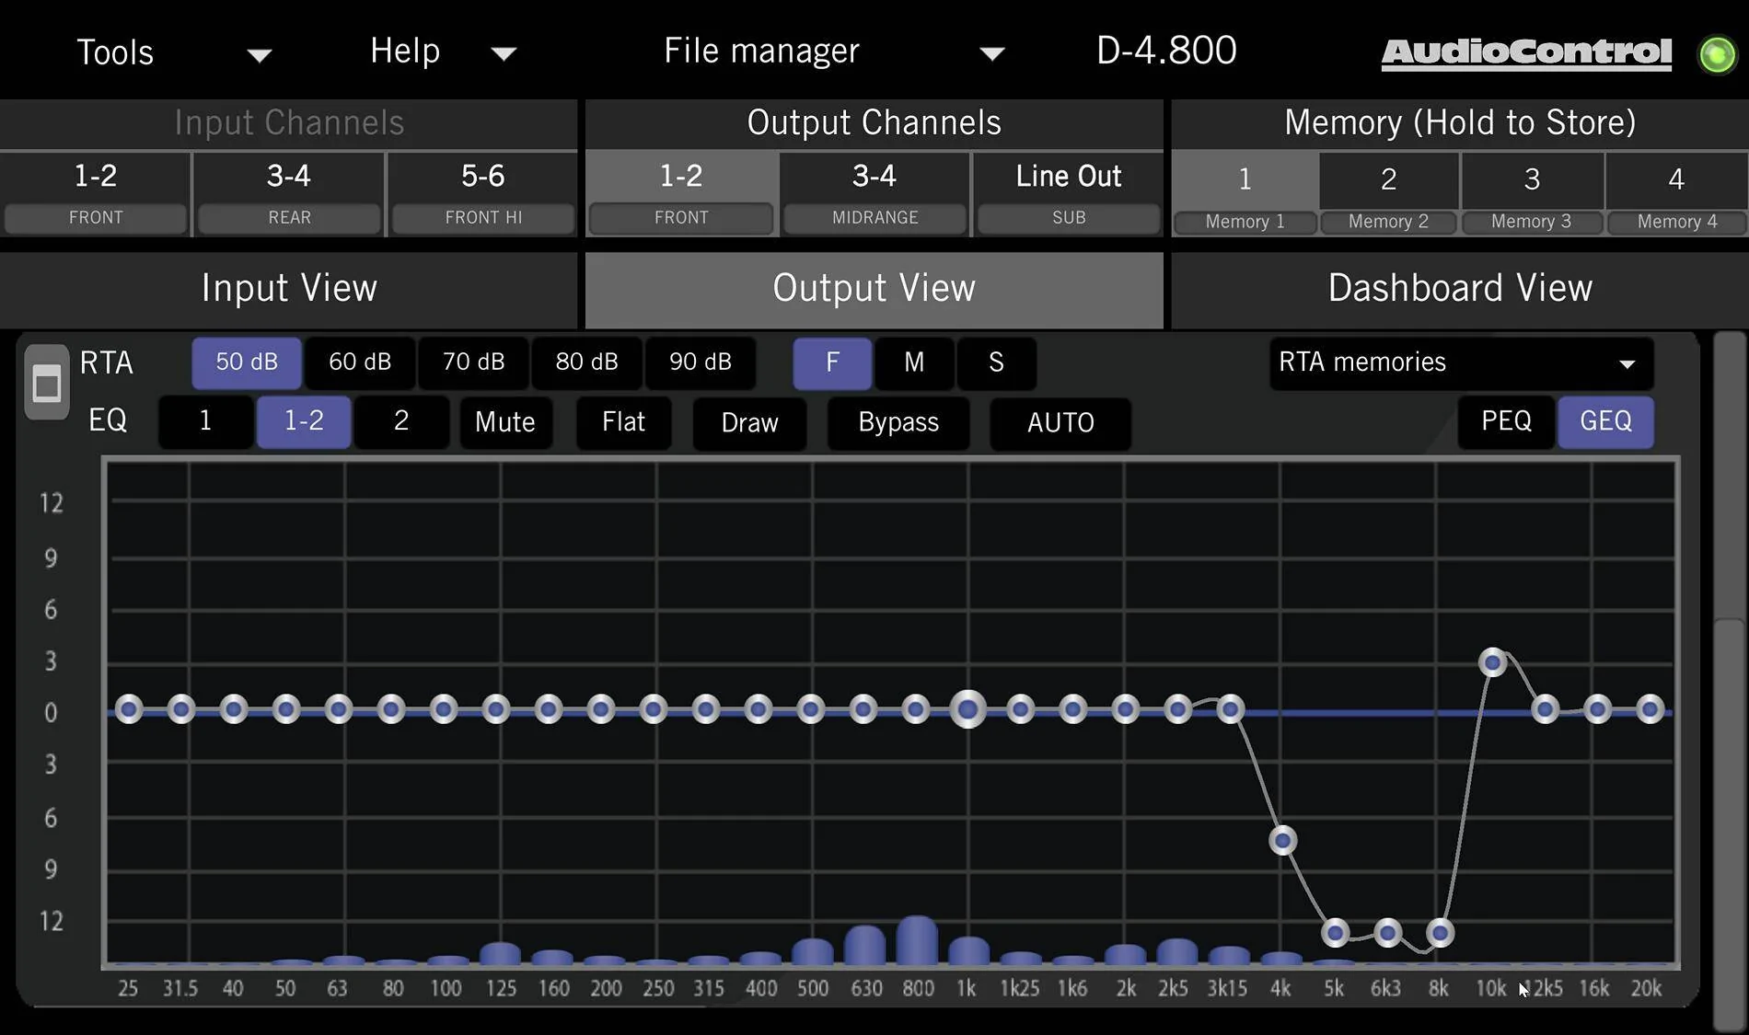Set RTA range to 50 dB
Image resolution: width=1749 pixels, height=1035 pixels.
tap(247, 362)
